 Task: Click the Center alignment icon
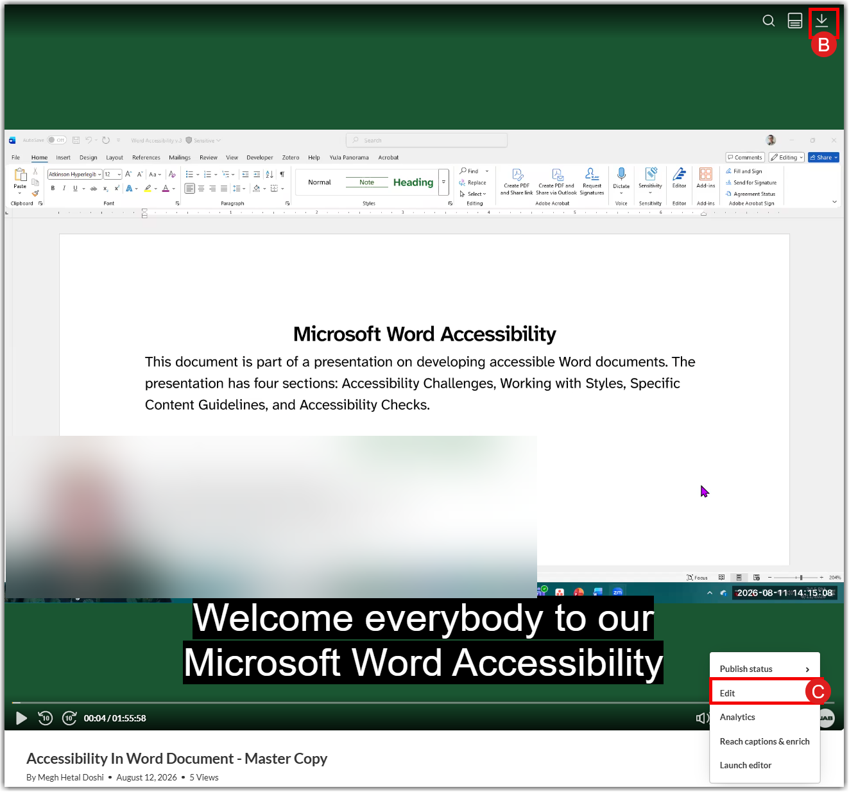tap(202, 189)
